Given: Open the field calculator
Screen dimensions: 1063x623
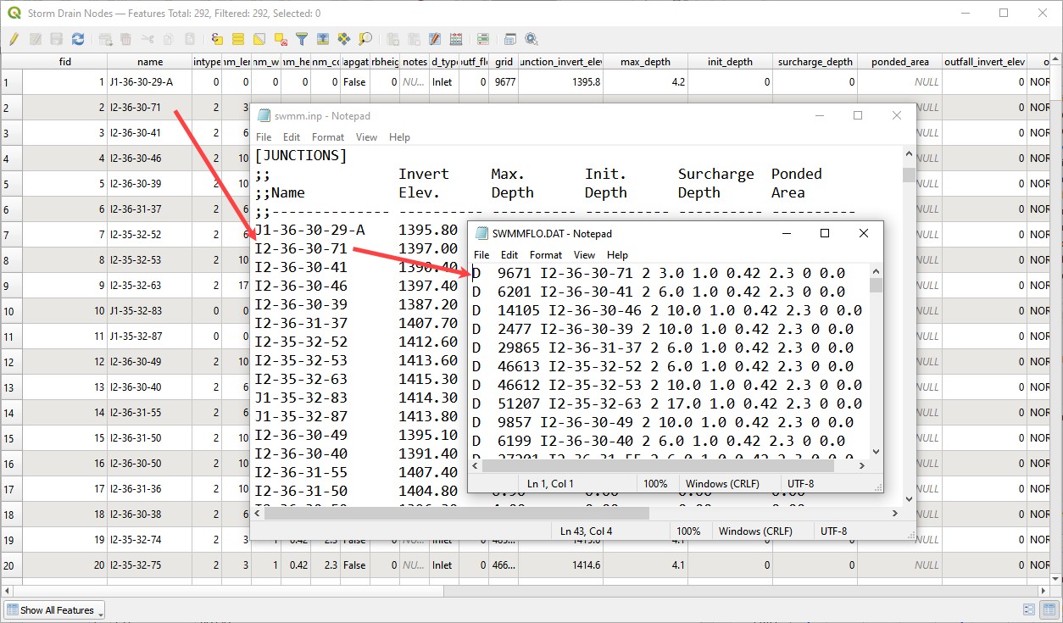Looking at the screenshot, I should 456,39.
